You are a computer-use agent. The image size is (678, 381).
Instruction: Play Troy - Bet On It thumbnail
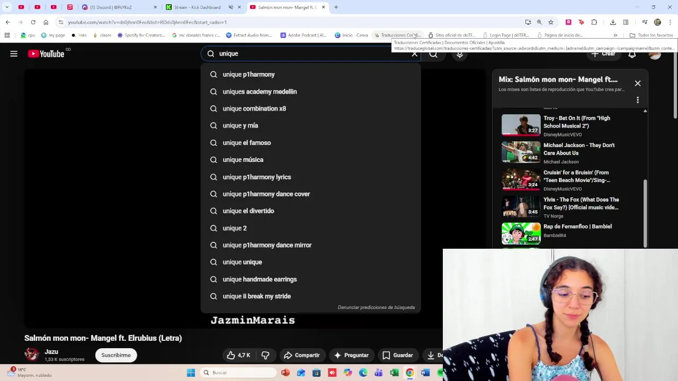[x=521, y=125]
